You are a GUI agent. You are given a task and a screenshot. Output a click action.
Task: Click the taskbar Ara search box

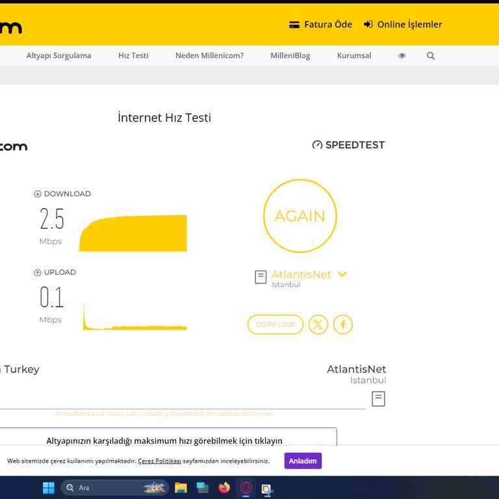pos(114,487)
